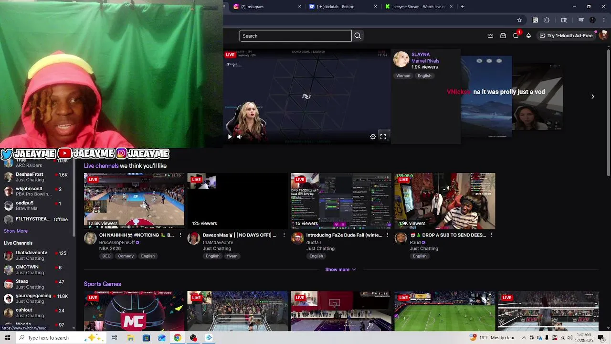The height and width of the screenshot is (344, 611).
Task: Open options for BruceDropEmOff stream card
Action: (x=180, y=235)
